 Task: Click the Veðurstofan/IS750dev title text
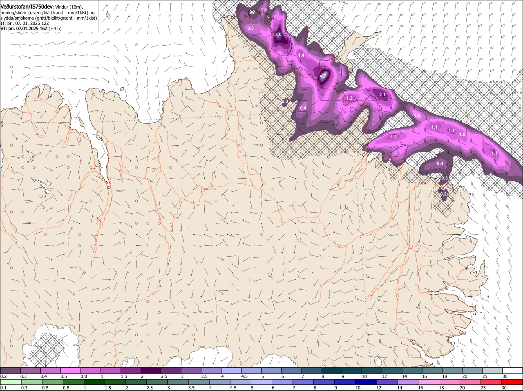point(27,7)
